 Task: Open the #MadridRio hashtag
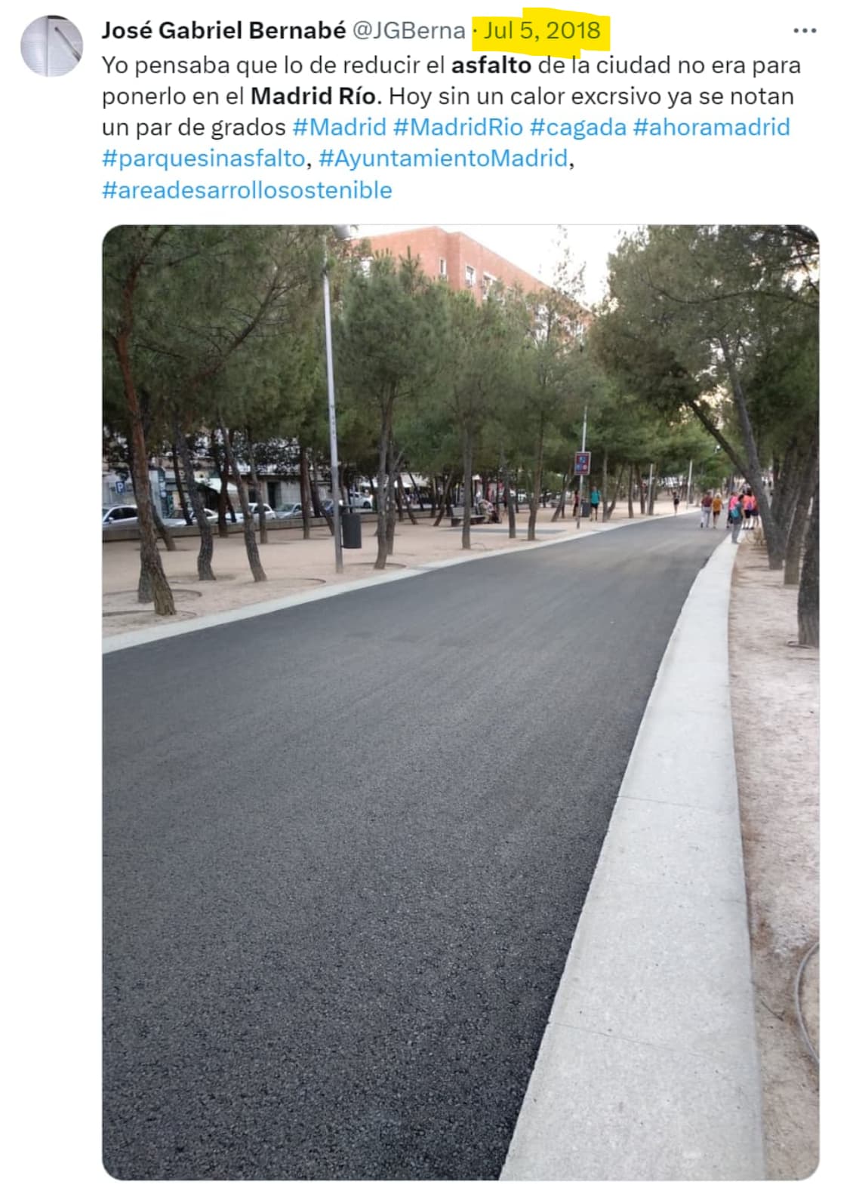(x=458, y=127)
